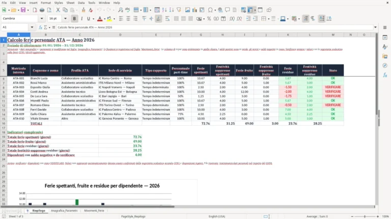Open Function Wizard fx icon
391x219 pixels.
pos(40,27)
